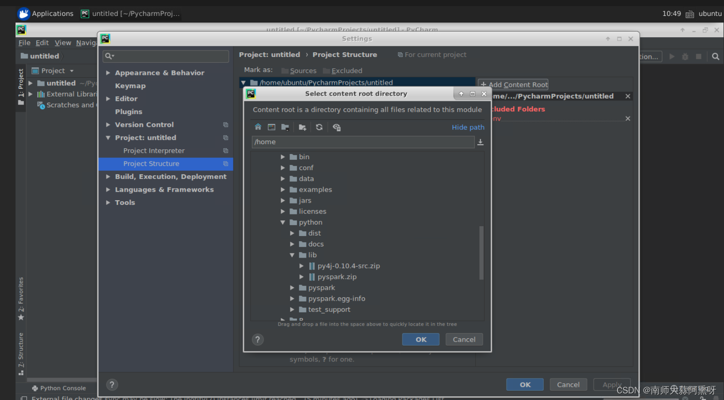Open the View menu
Image resolution: width=724 pixels, height=400 pixels.
(x=63, y=43)
